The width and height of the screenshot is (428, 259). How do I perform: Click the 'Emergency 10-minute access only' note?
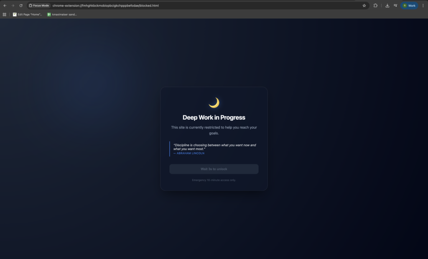pos(214,180)
